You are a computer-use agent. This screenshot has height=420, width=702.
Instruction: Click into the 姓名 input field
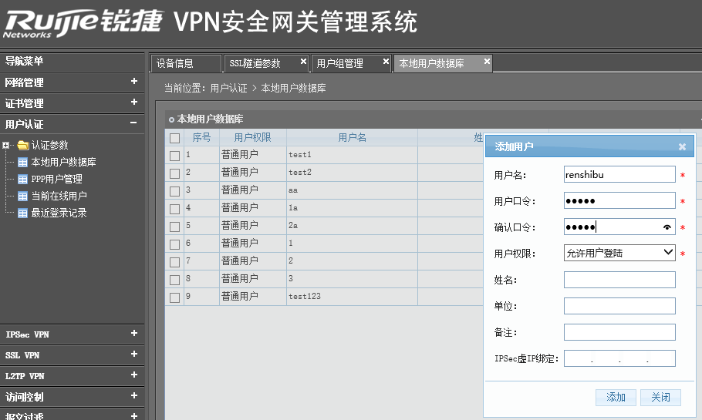pos(619,280)
